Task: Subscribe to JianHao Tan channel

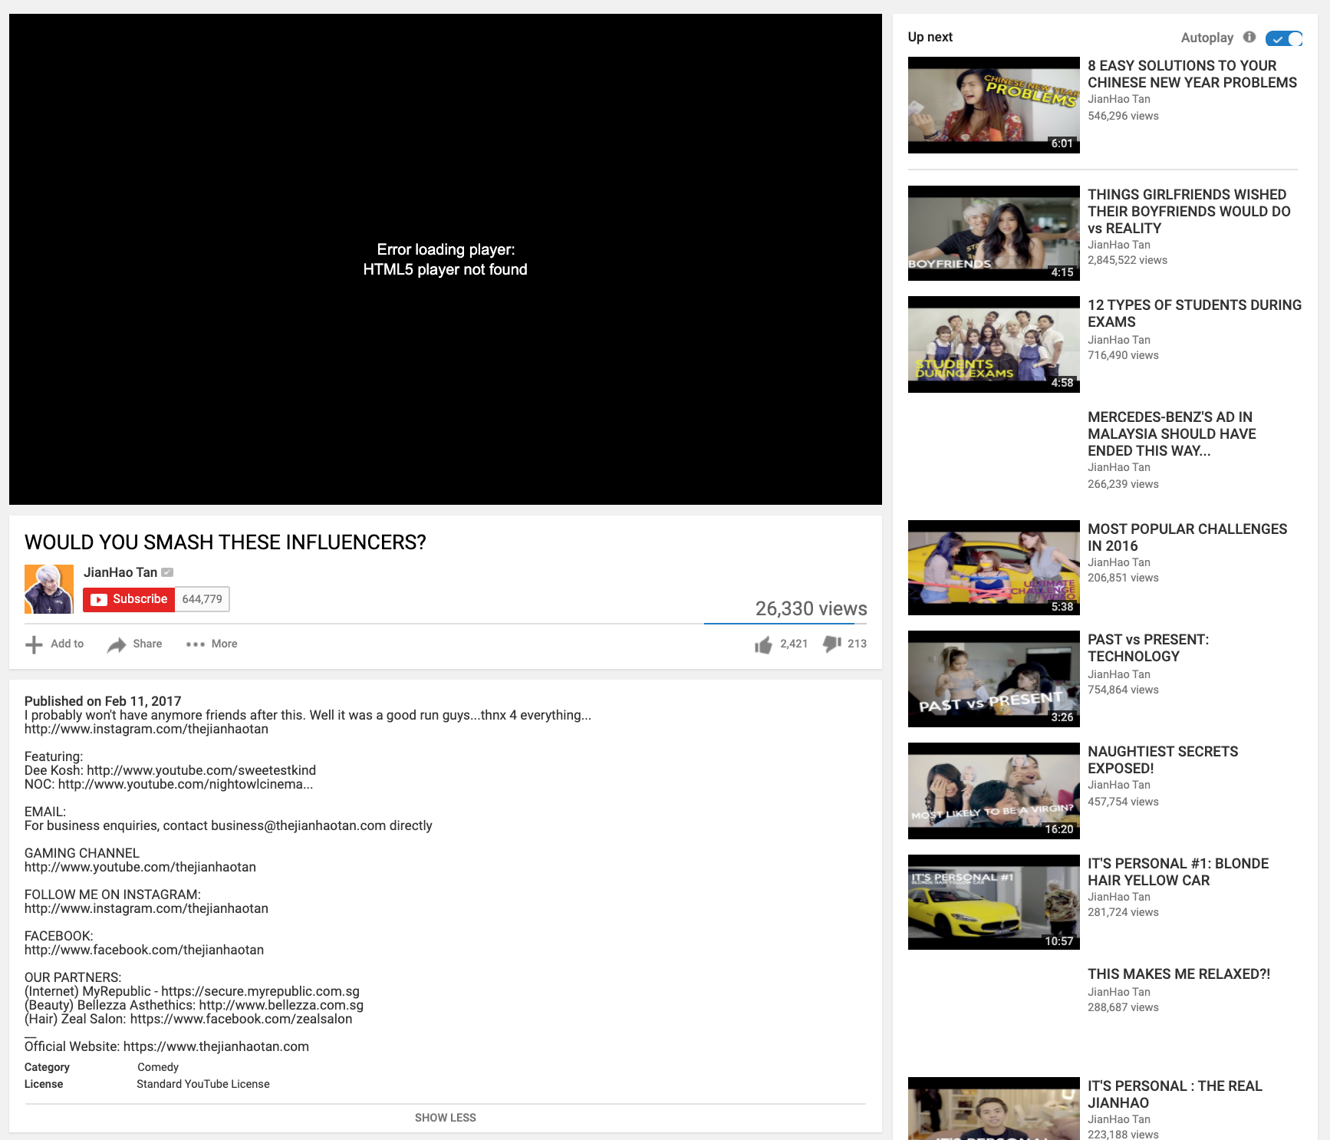Action: pyautogui.click(x=129, y=599)
